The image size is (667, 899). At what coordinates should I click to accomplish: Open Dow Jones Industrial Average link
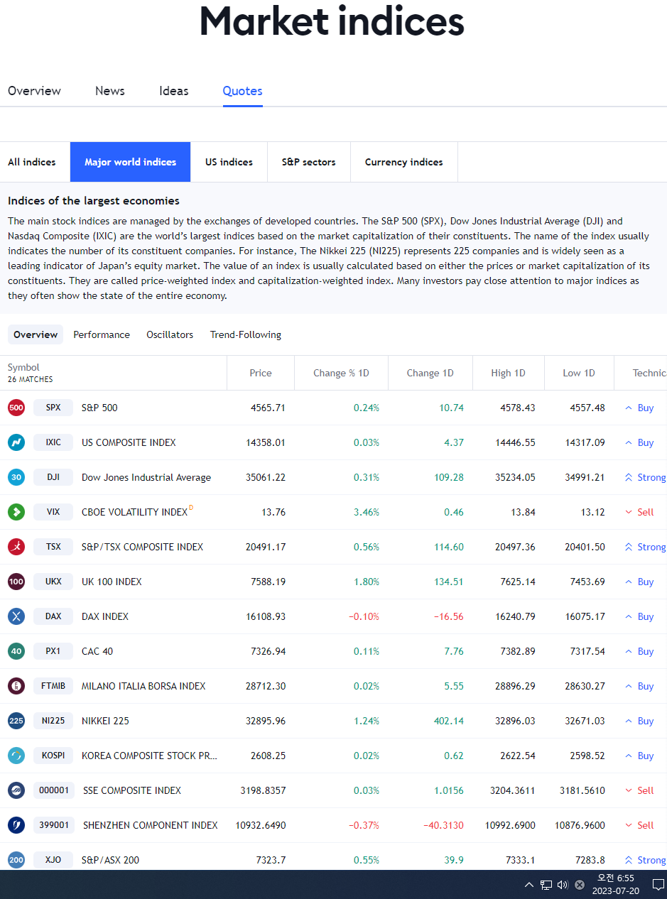coord(146,477)
